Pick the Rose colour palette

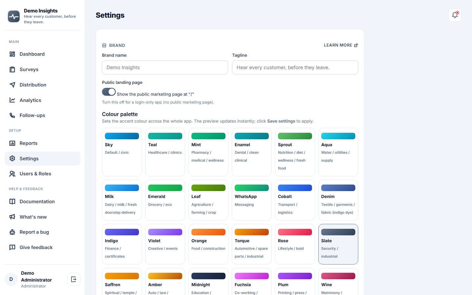click(295, 244)
